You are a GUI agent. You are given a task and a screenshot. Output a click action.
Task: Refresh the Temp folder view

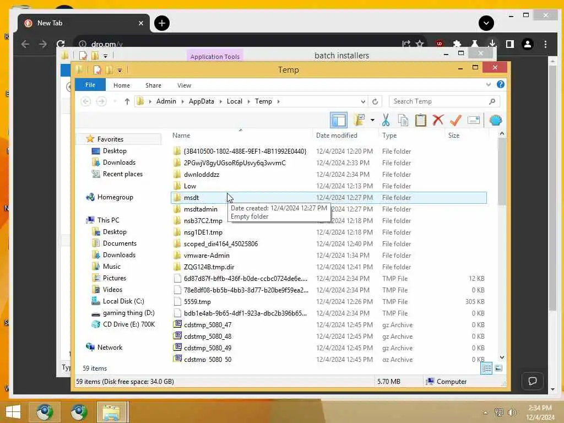[x=375, y=101]
